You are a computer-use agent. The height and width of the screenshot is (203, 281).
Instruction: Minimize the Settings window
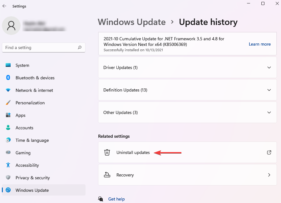point(249,3)
